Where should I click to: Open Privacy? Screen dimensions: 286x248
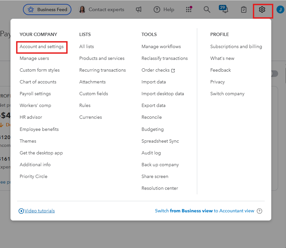point(218,82)
